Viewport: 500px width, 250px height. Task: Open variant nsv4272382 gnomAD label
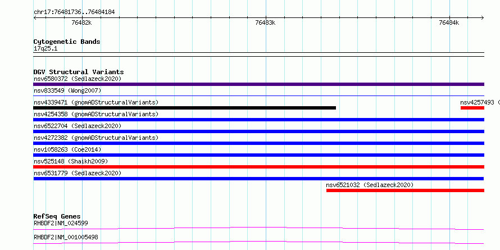pos(96,138)
